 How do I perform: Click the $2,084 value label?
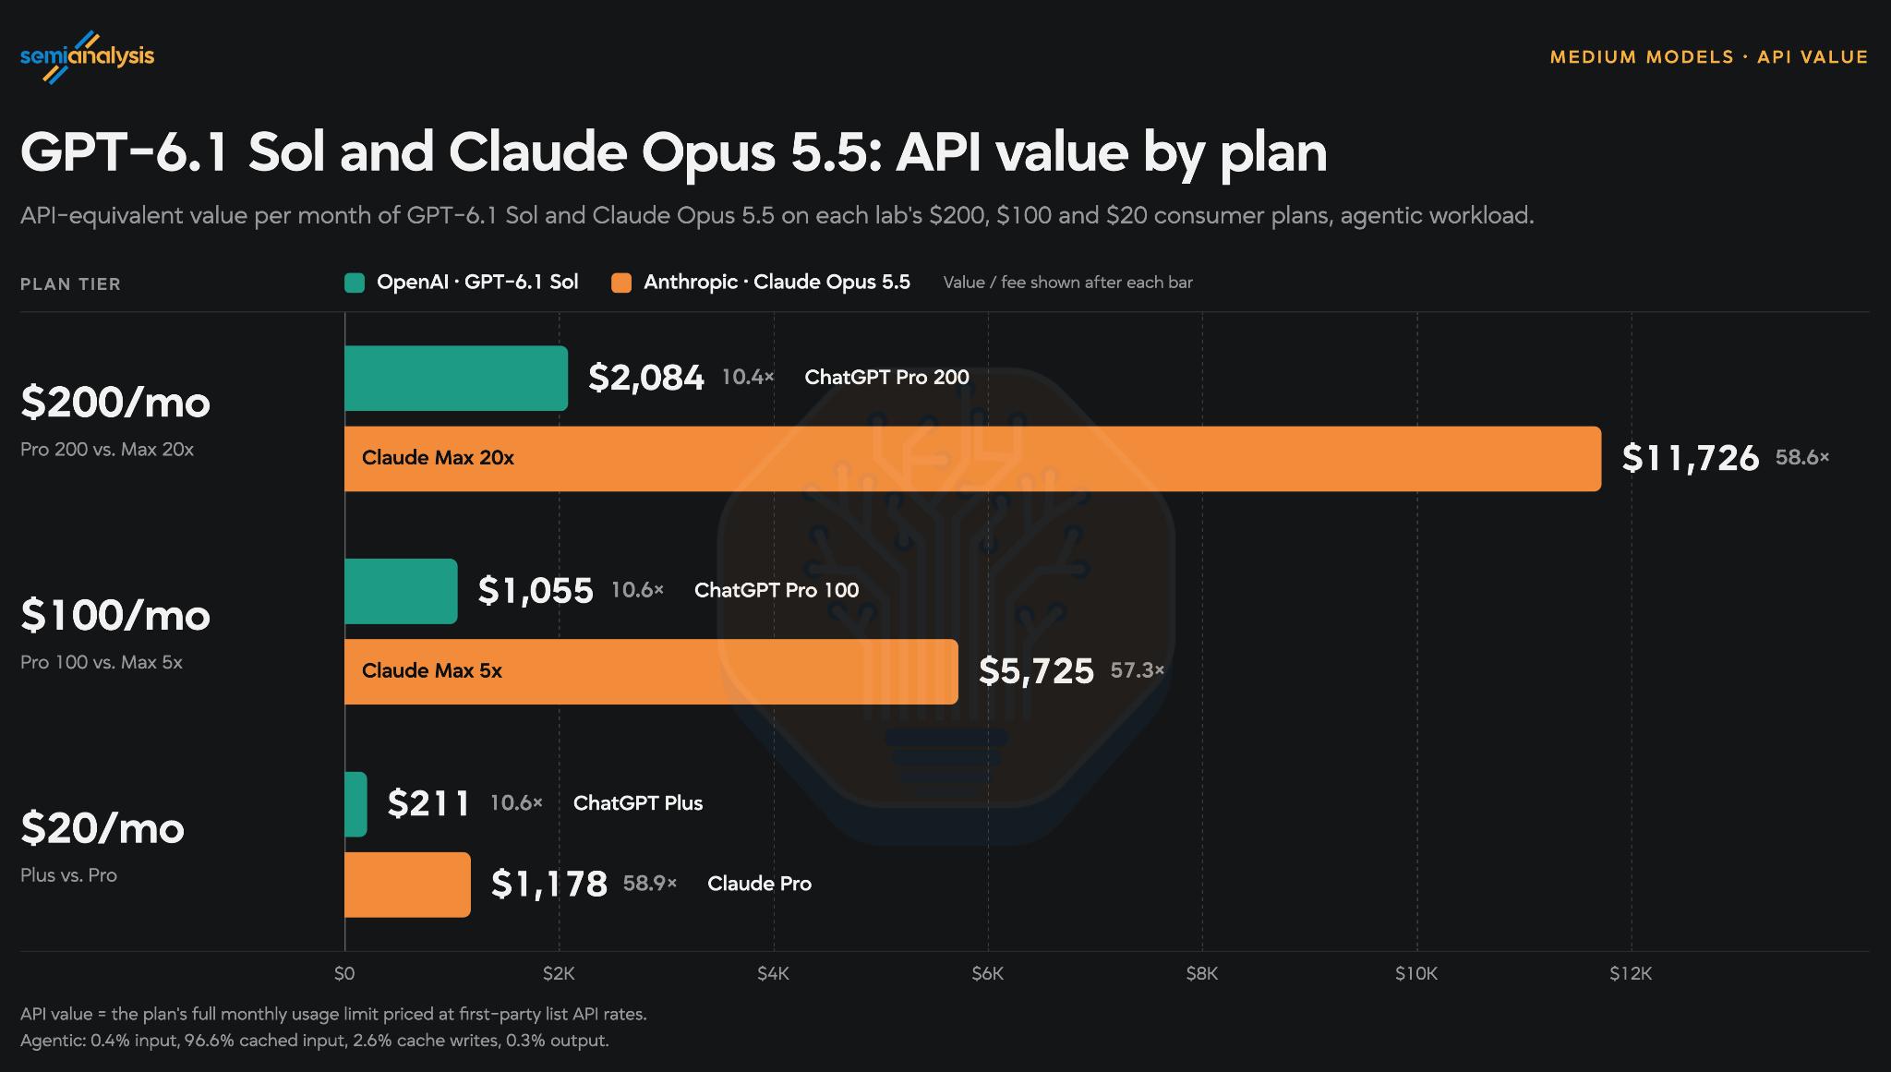tap(646, 378)
